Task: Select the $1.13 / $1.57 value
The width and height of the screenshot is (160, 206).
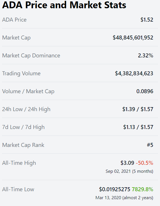Action: coord(138,127)
